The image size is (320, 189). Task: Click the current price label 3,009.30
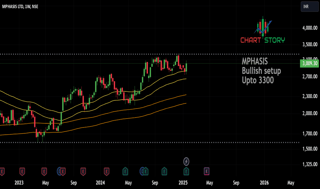pyautogui.click(x=309, y=64)
